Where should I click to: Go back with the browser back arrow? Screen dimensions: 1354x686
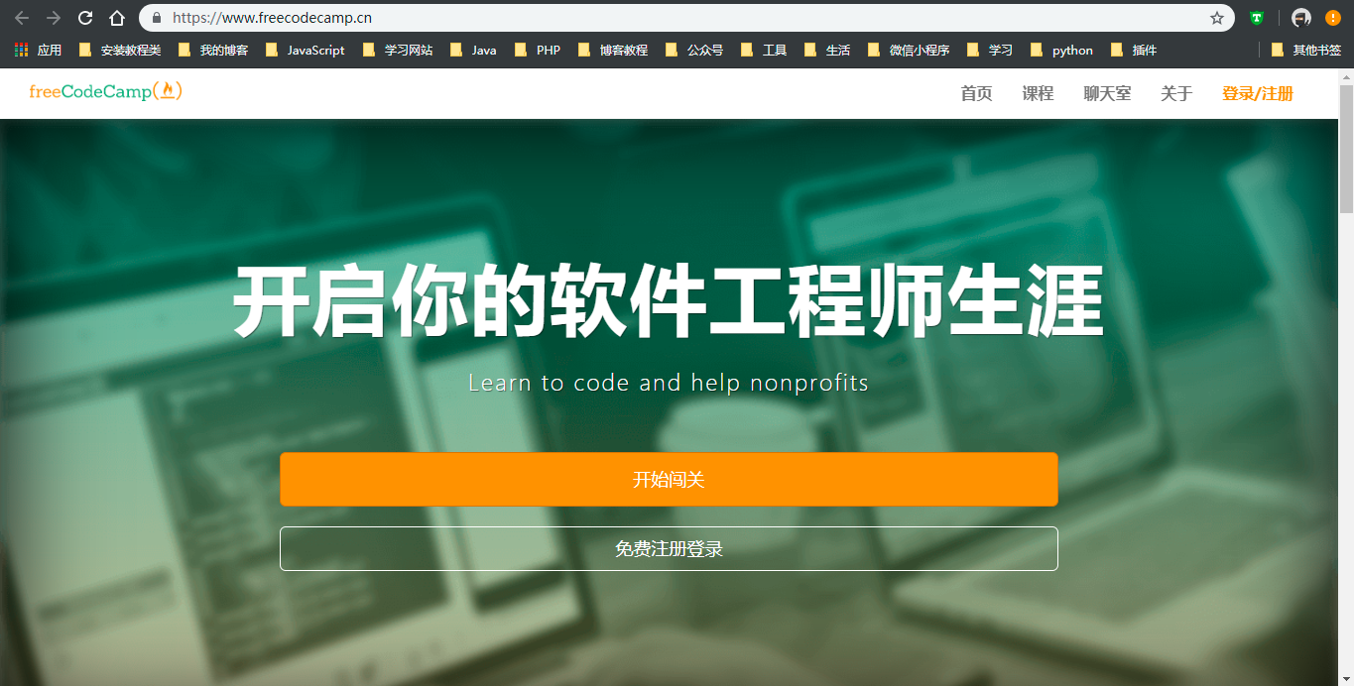click(22, 18)
